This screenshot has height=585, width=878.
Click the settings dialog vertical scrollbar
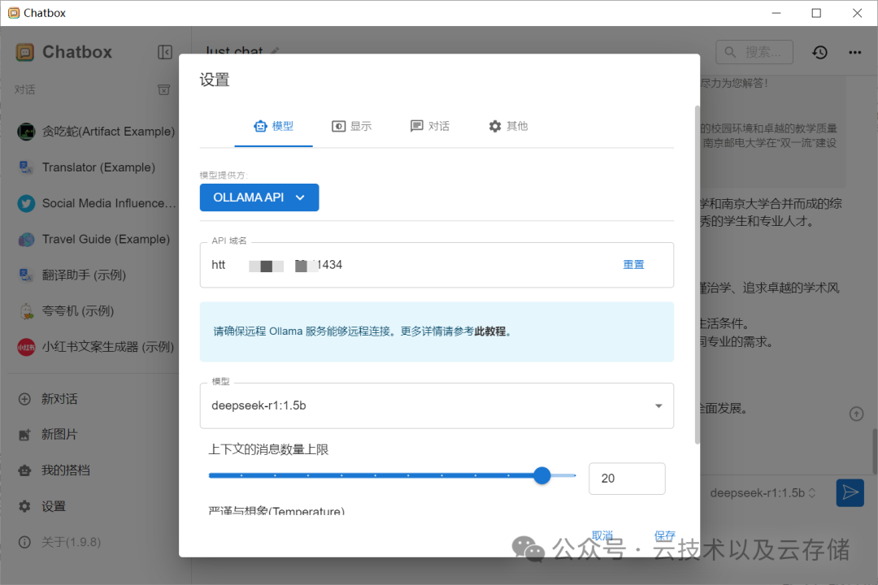tap(698, 275)
